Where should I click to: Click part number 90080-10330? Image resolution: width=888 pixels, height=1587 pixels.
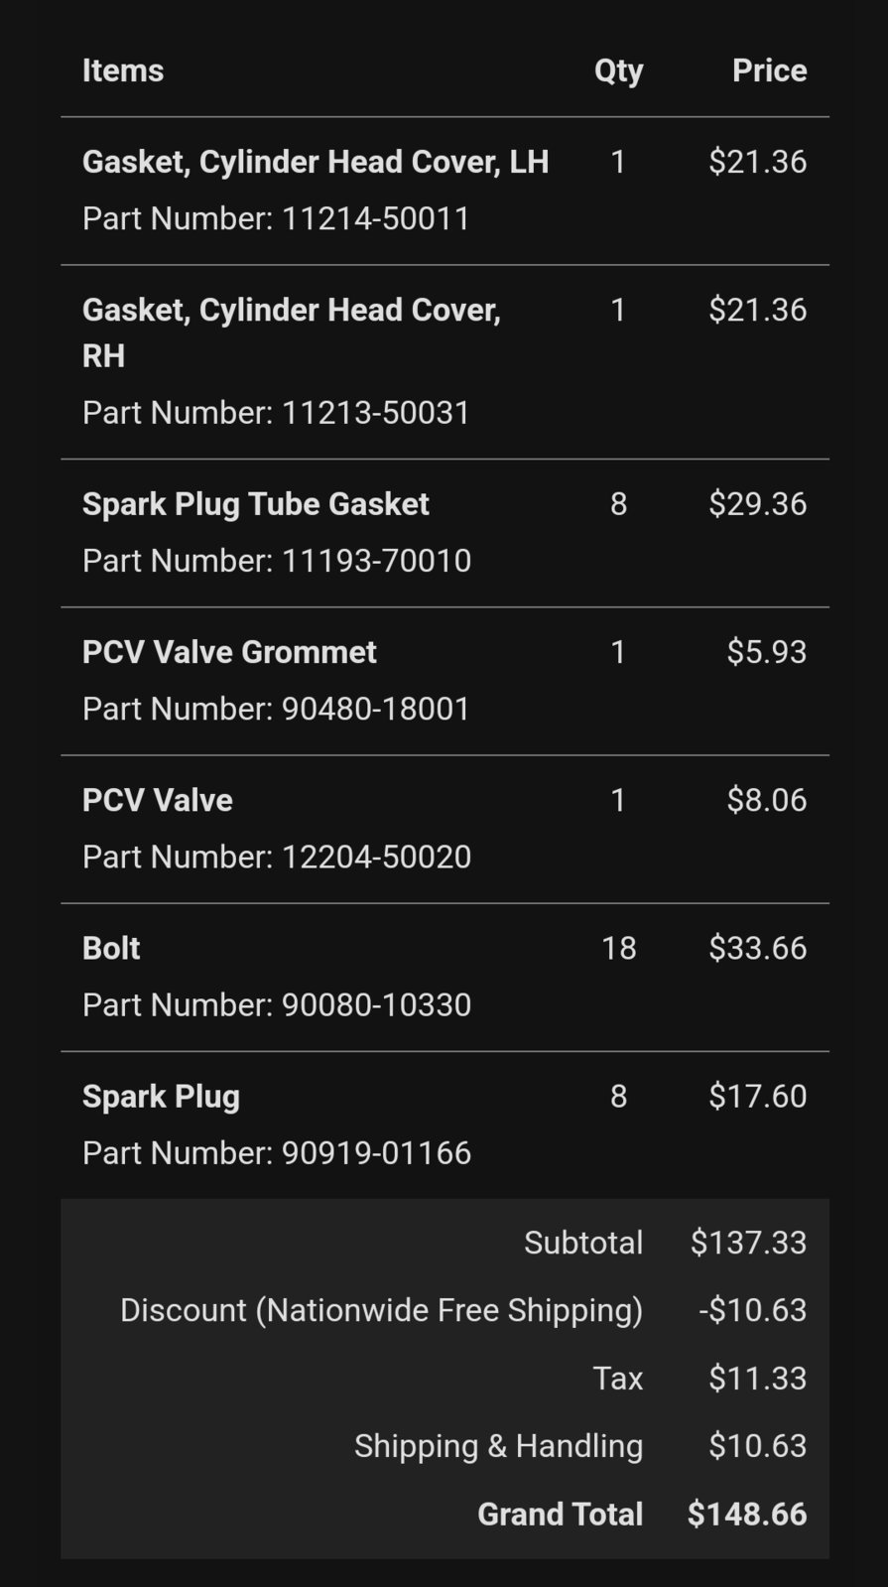pyautogui.click(x=376, y=1004)
